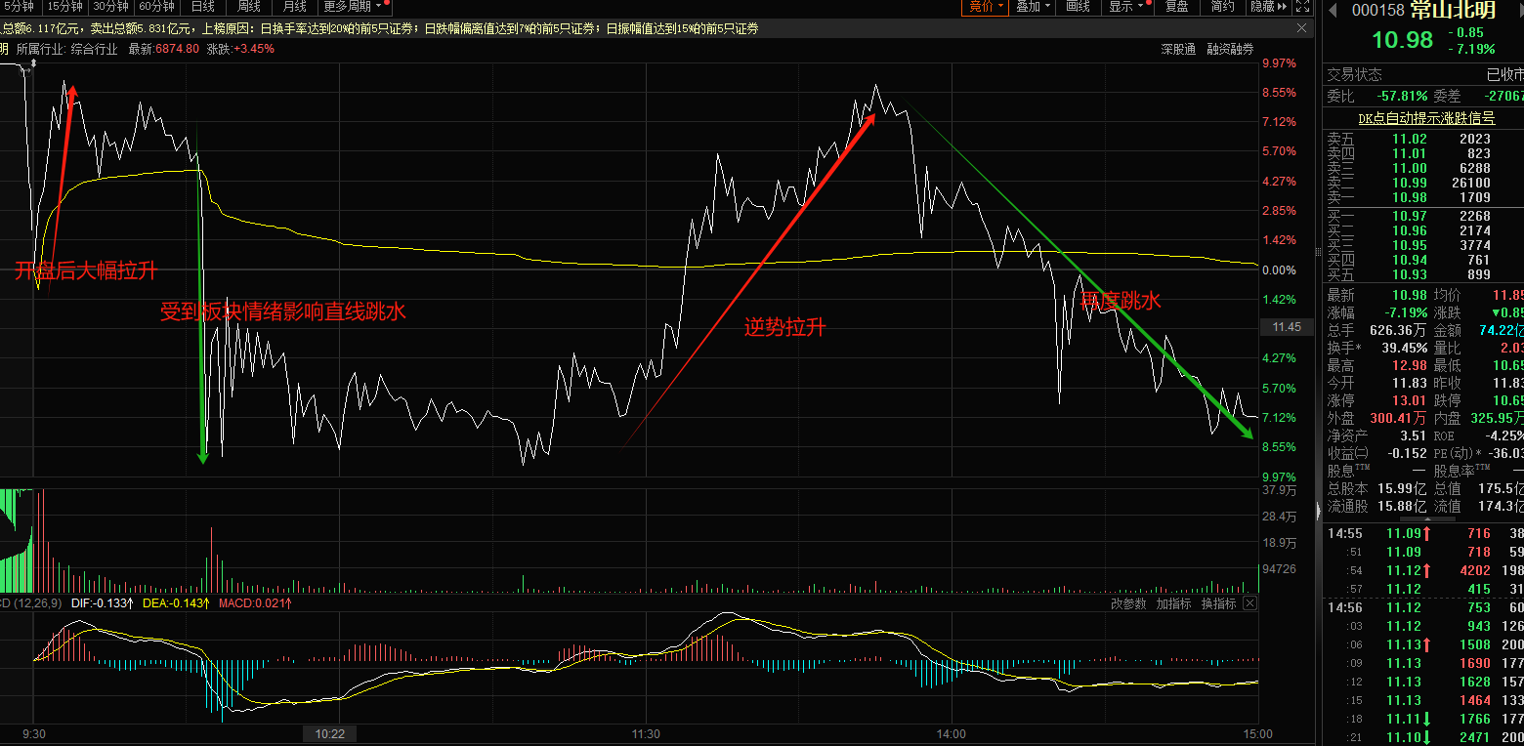
Task: Click the 融资融券 tag
Action: click(1231, 48)
